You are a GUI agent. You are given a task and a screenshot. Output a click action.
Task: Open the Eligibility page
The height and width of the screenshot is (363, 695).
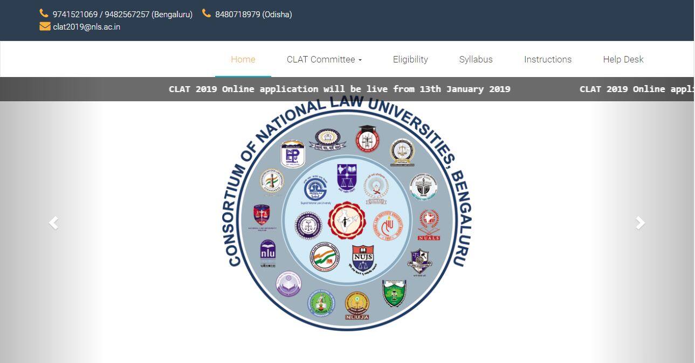[x=410, y=59]
